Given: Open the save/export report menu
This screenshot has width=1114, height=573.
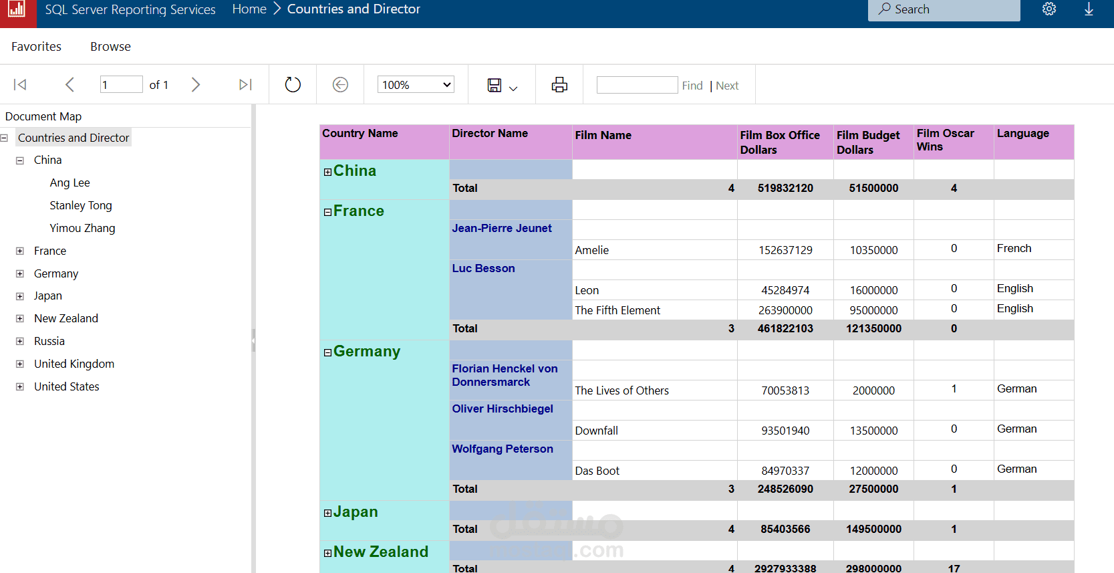Looking at the screenshot, I should 503,85.
